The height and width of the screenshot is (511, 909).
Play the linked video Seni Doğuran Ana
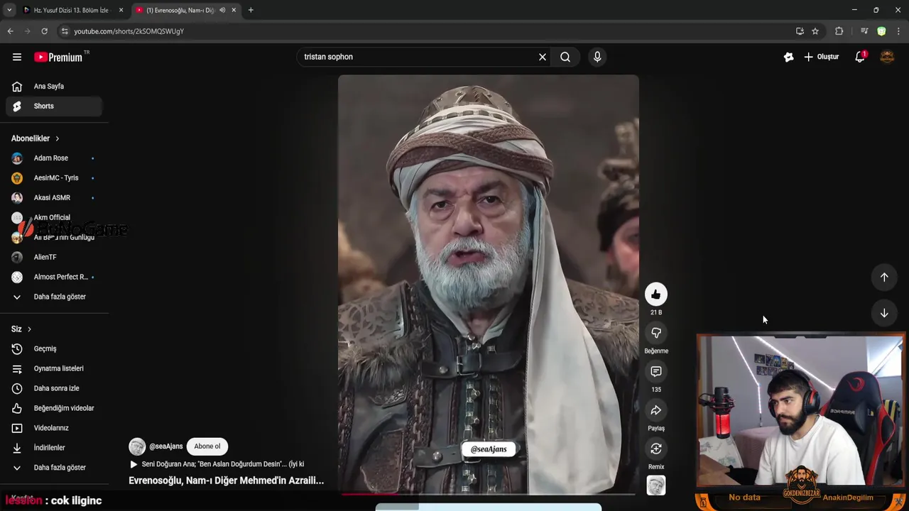(x=217, y=464)
